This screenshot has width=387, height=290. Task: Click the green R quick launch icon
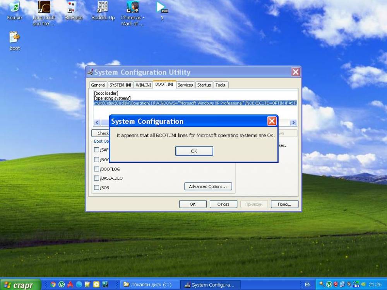[105, 284]
